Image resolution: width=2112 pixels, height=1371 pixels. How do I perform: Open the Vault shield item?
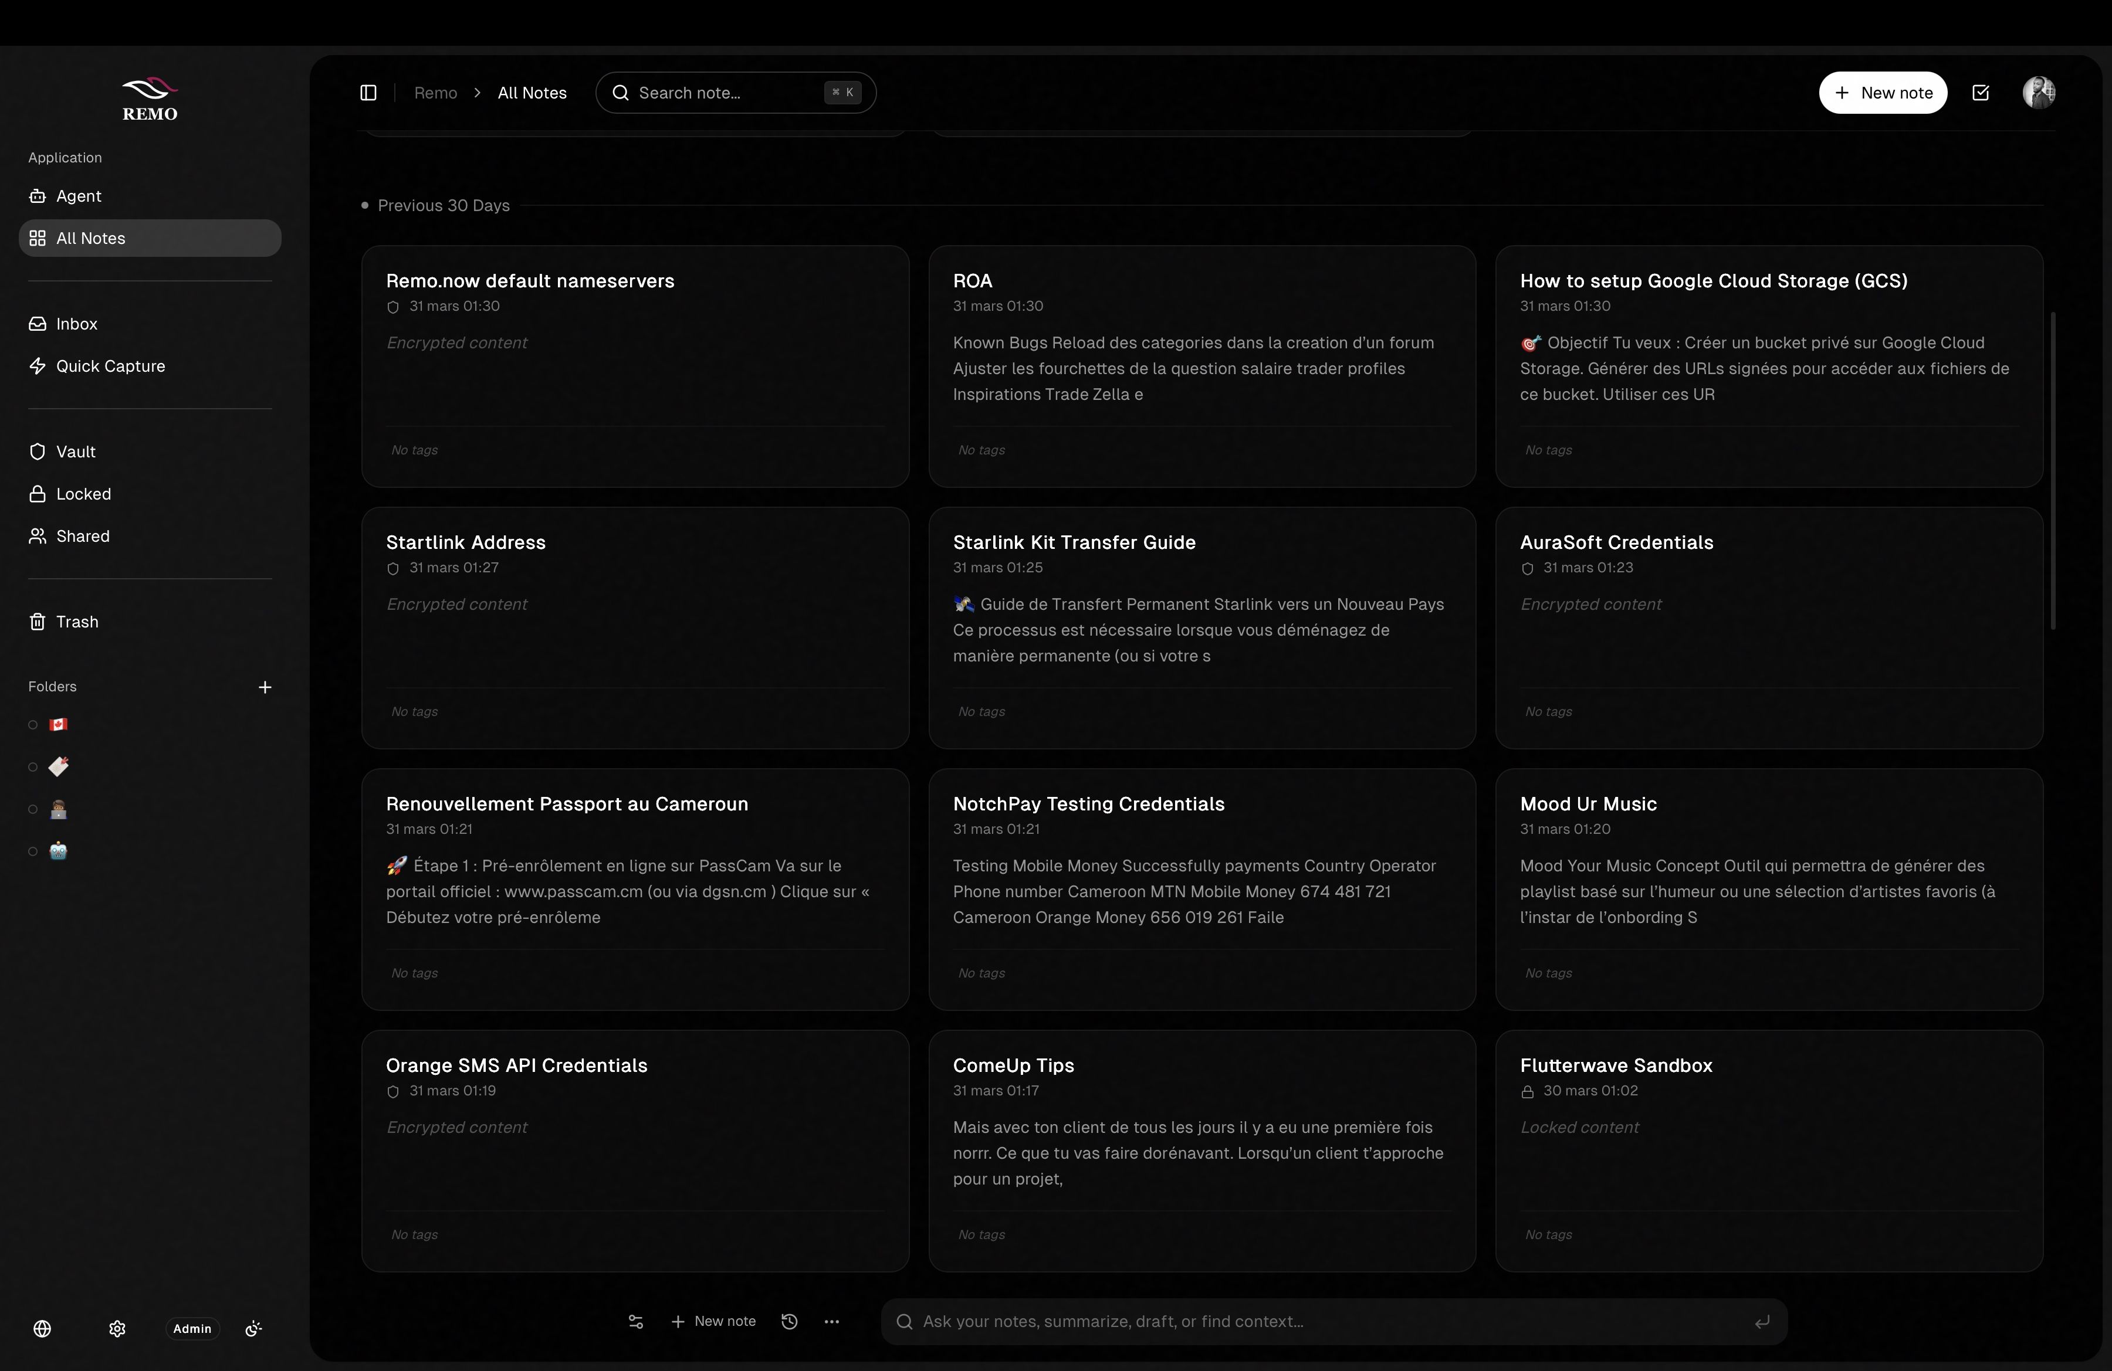point(76,452)
